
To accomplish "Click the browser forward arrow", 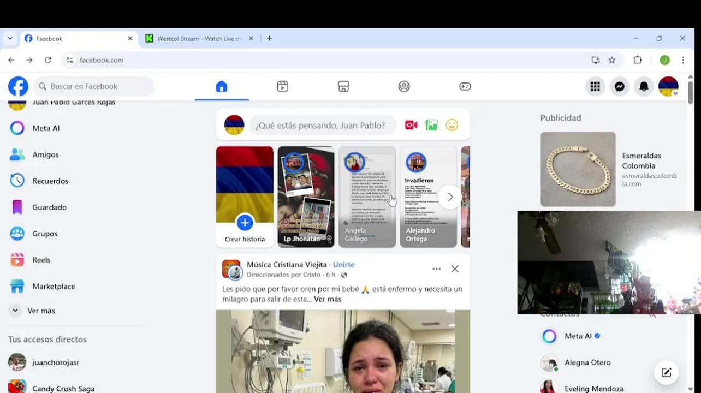I will (x=29, y=60).
